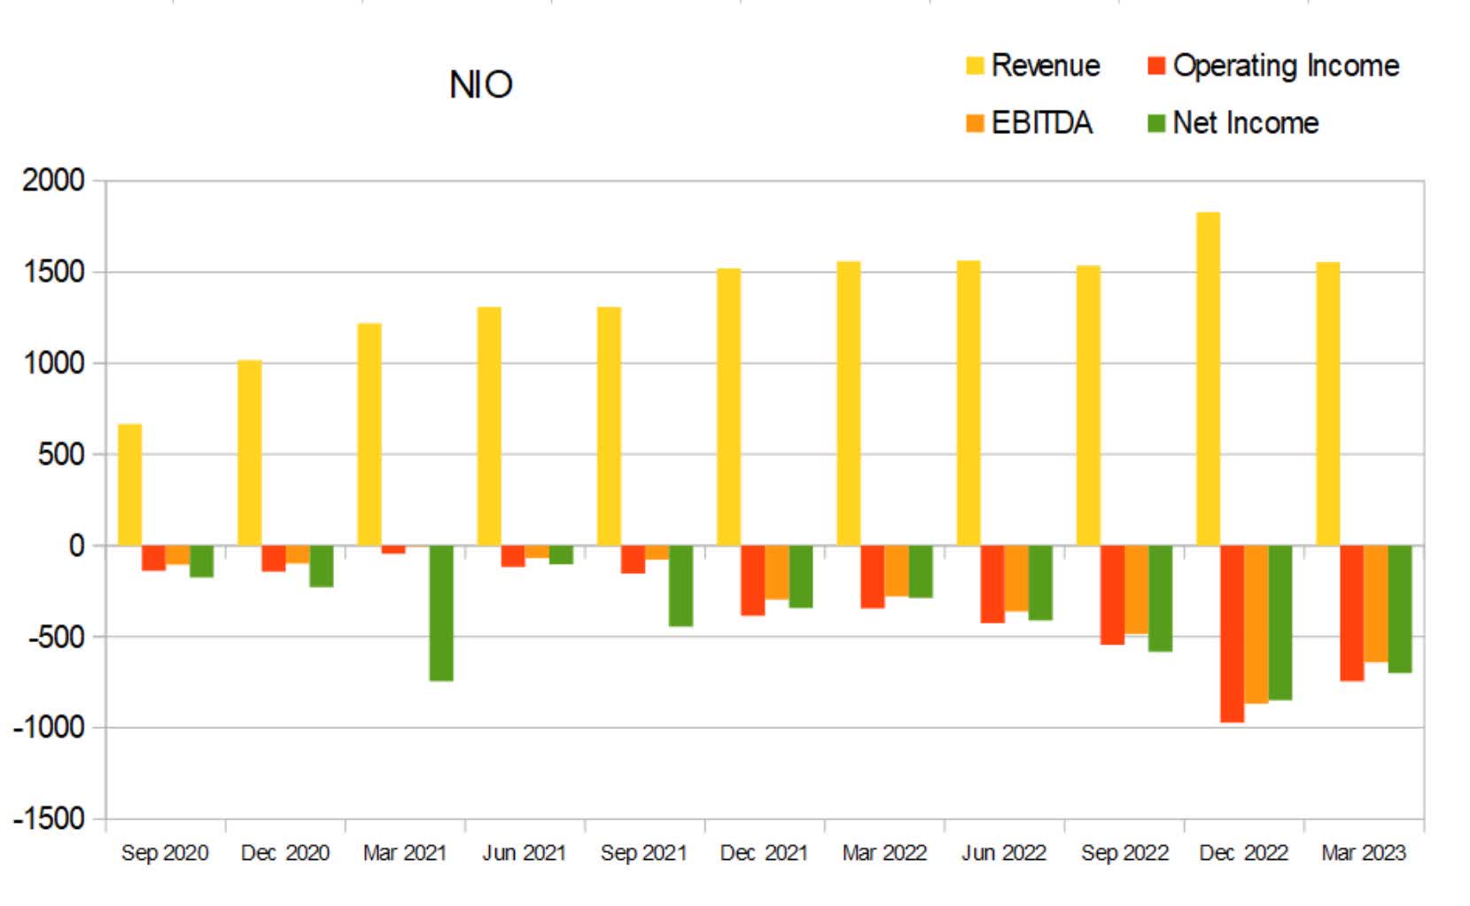Select the Jun 2021 yellow Revenue bar
Screen dimensions: 1470x906
pyautogui.click(x=489, y=427)
